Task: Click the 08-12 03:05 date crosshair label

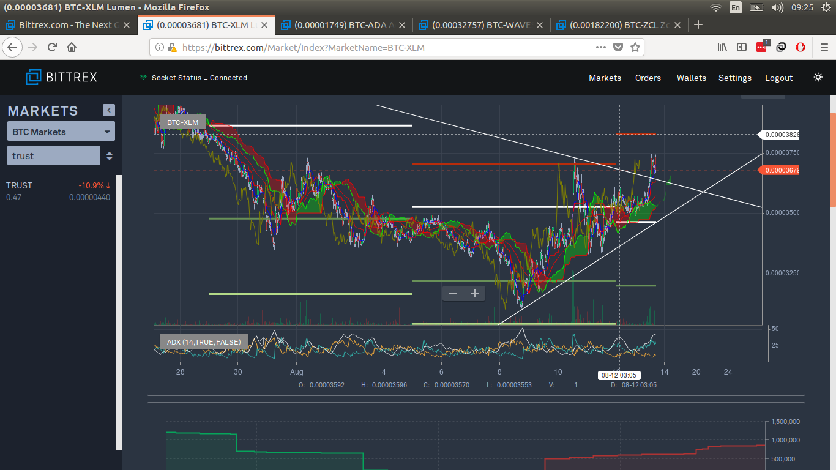Action: pos(620,375)
